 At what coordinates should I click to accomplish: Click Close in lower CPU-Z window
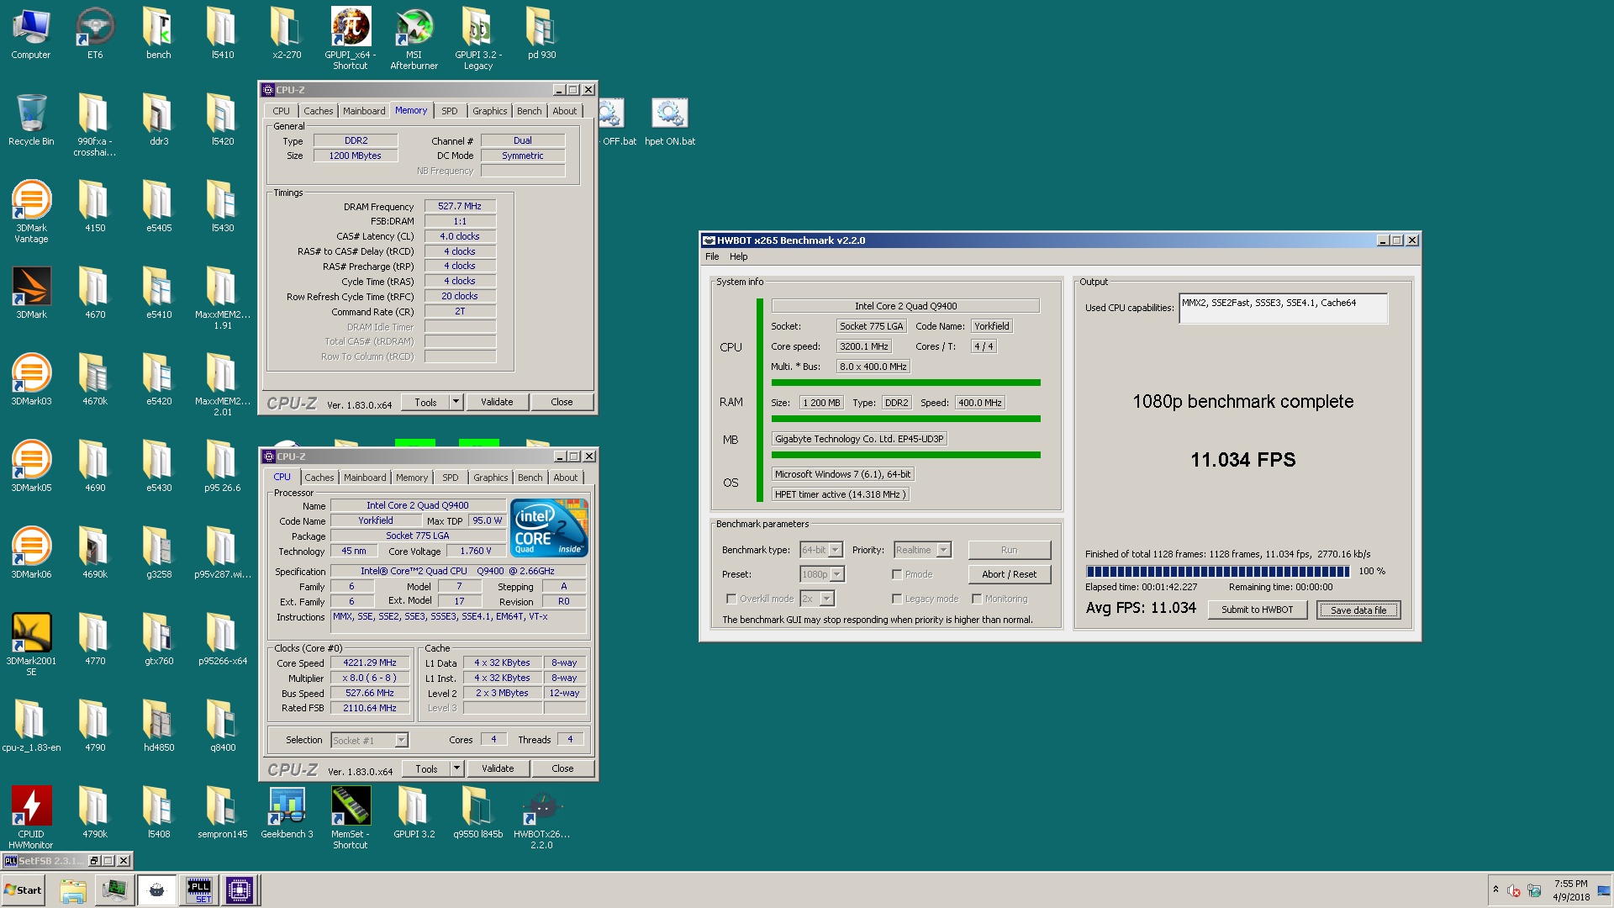click(562, 768)
